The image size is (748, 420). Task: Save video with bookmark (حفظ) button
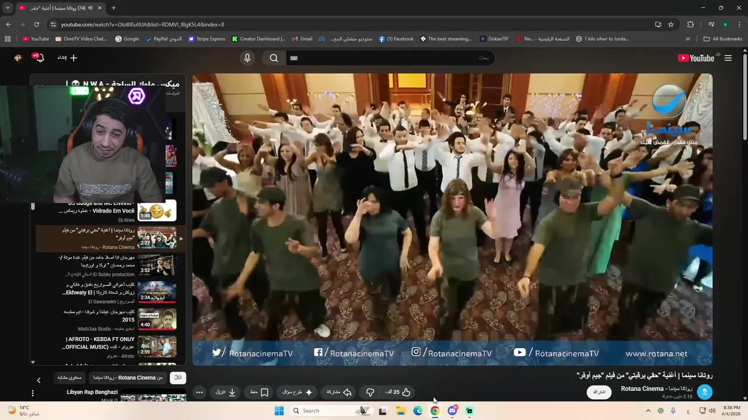(259, 392)
